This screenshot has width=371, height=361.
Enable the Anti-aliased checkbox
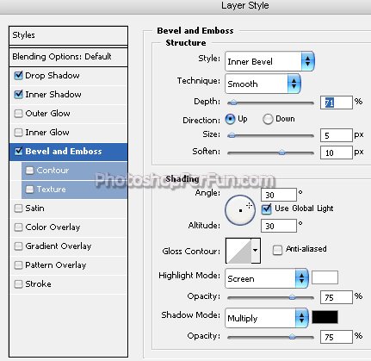coord(277,250)
